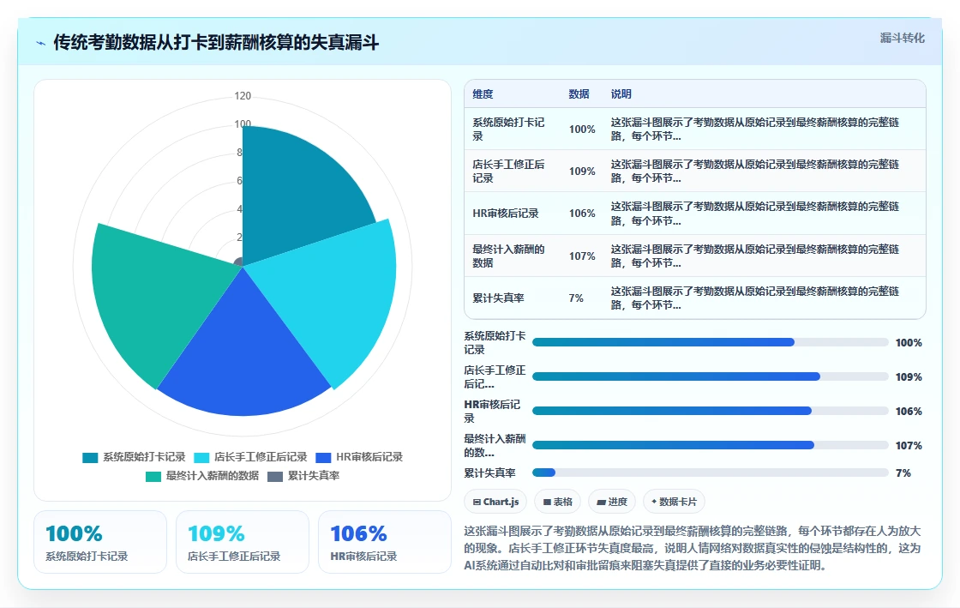Click the chart title 传统考勤数据从打卡到薪酬核算的失真漏斗
The width and height of the screenshot is (960, 608).
(x=216, y=43)
